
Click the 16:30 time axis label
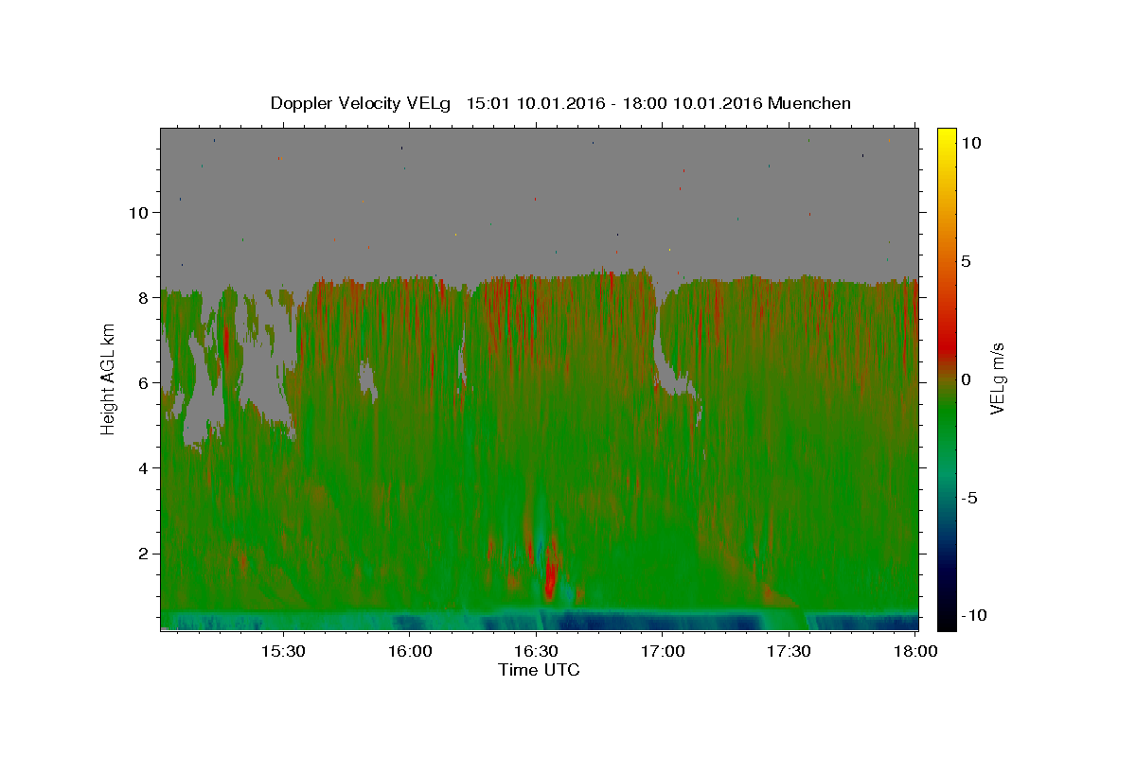537,652
